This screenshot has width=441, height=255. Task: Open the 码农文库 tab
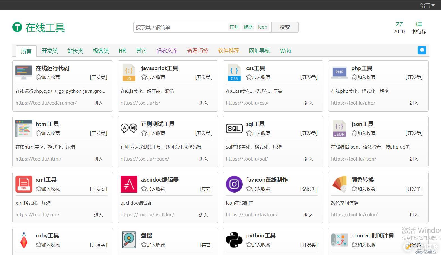[167, 51]
